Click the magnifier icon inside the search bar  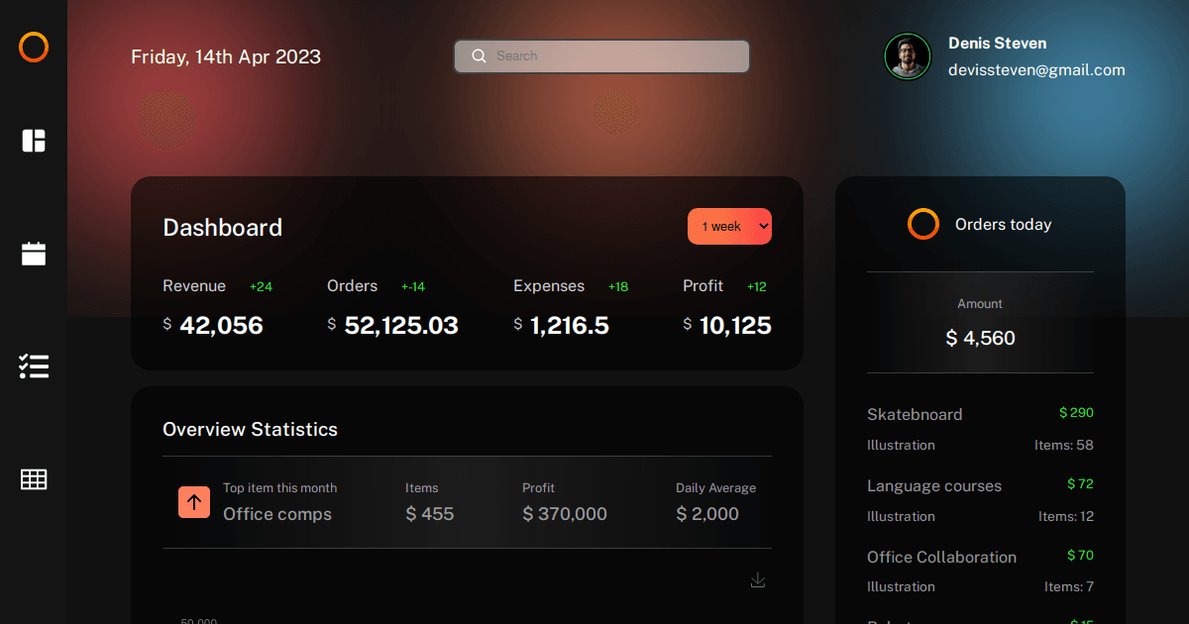[480, 56]
